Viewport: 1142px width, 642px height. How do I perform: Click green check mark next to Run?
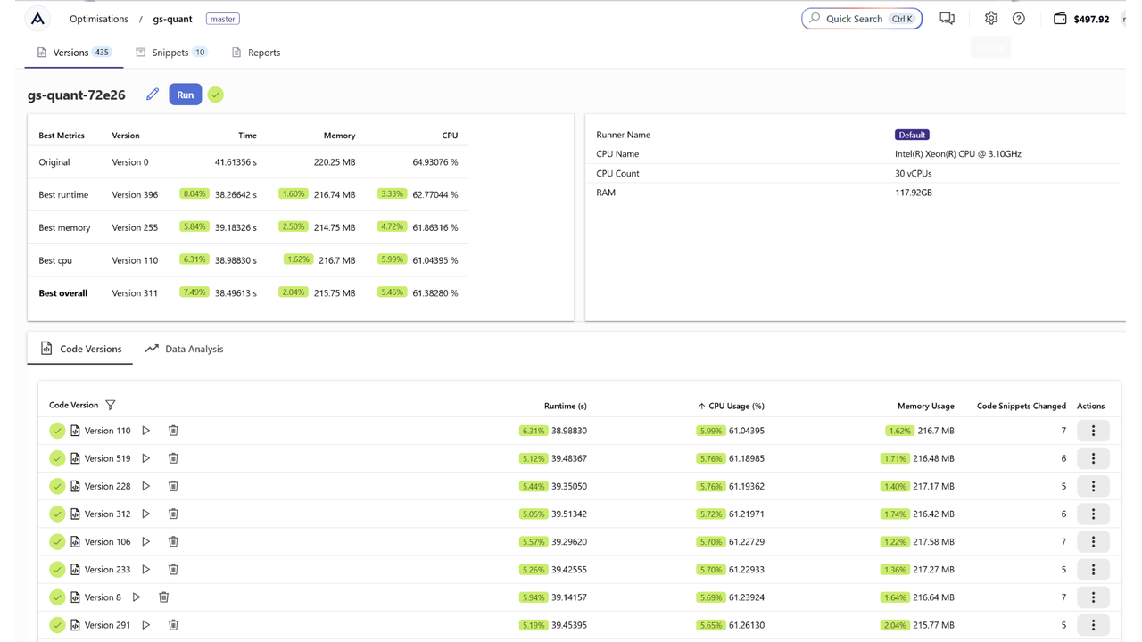coord(216,95)
